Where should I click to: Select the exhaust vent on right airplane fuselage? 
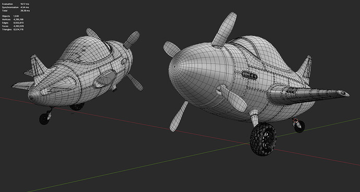[249, 75]
